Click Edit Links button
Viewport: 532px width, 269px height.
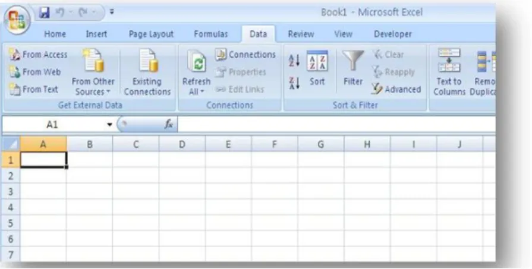[240, 90]
